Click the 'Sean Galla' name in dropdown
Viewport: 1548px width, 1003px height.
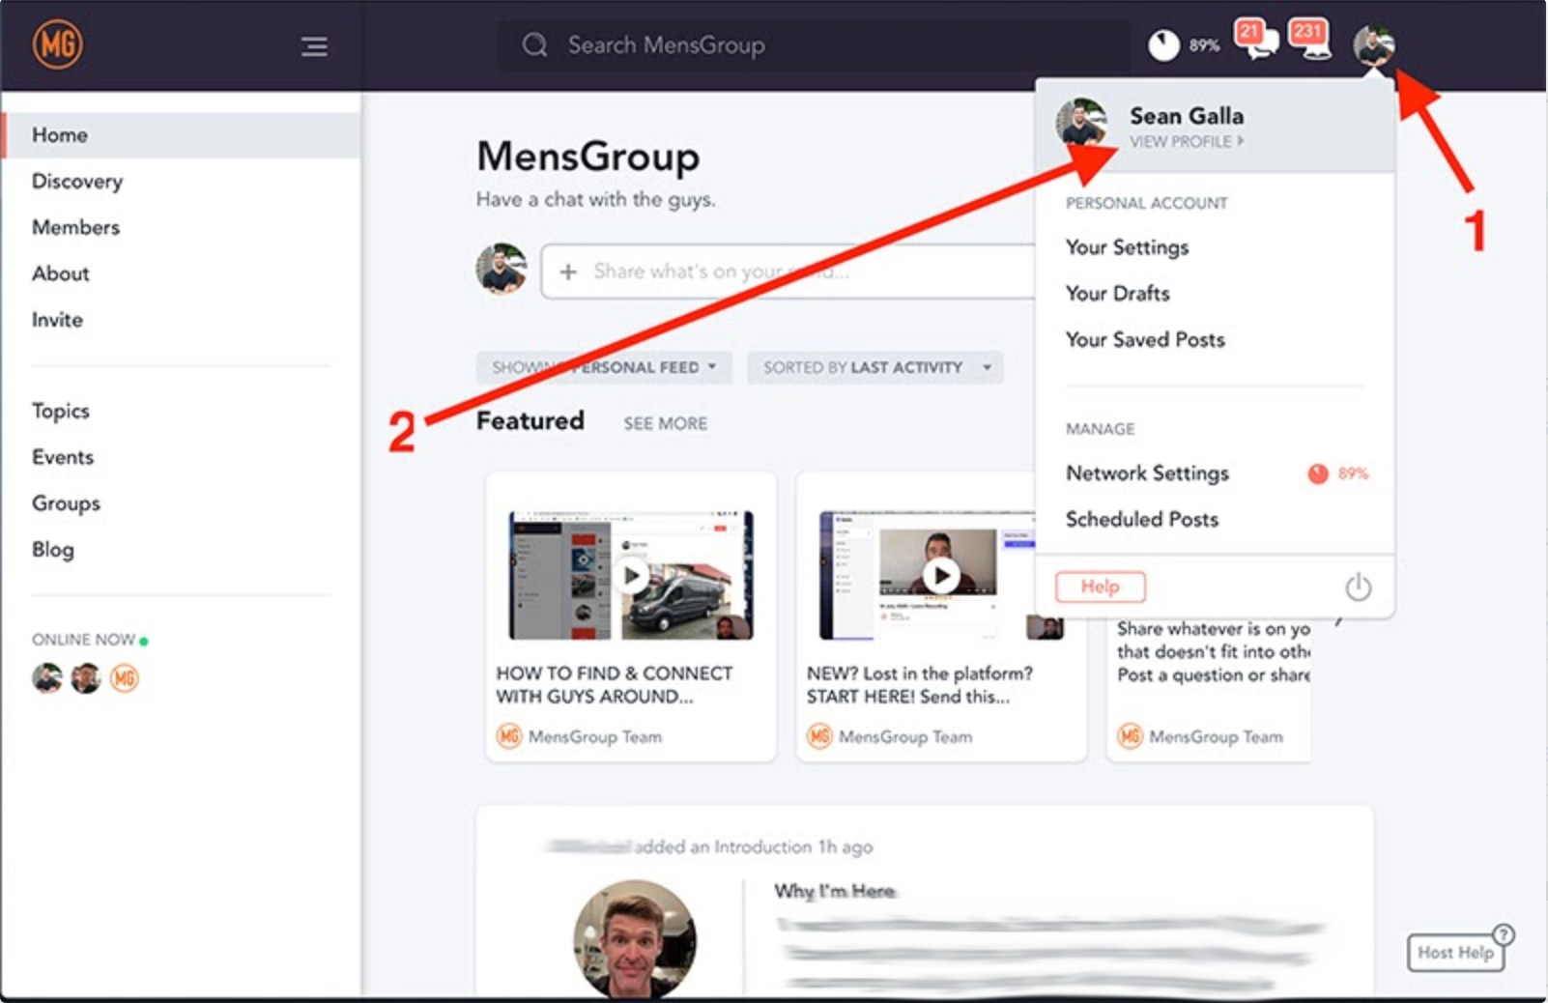coord(1187,116)
